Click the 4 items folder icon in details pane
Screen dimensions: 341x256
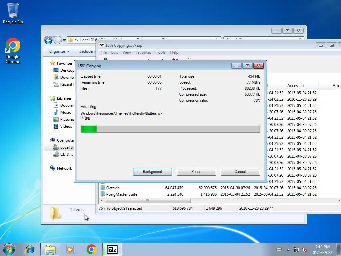pos(55,213)
